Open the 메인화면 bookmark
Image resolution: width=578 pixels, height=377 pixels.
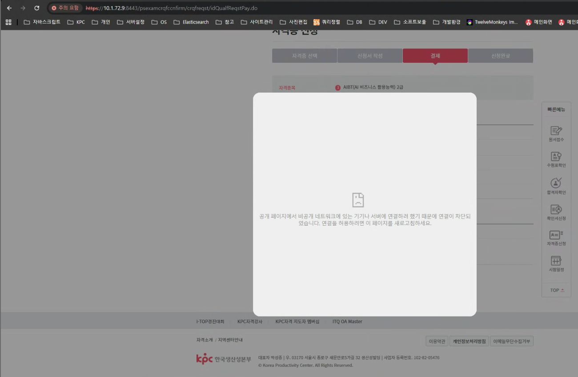pos(539,22)
